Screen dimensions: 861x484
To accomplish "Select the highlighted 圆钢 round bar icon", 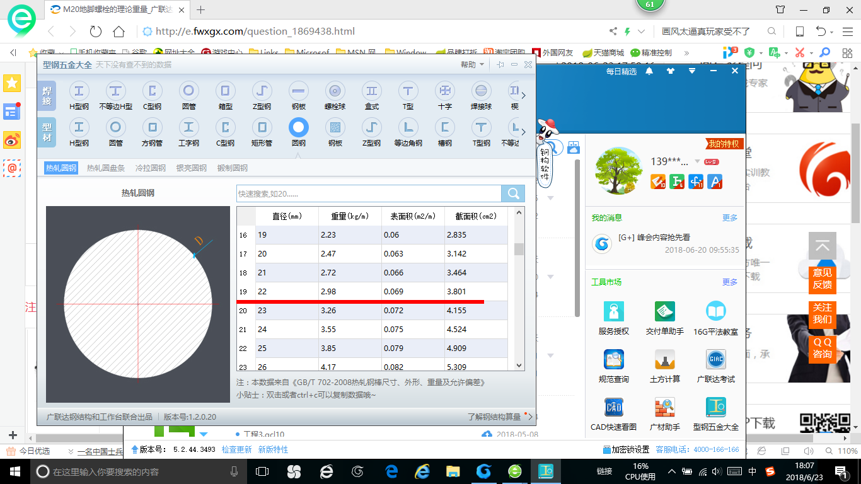I will pyautogui.click(x=299, y=132).
